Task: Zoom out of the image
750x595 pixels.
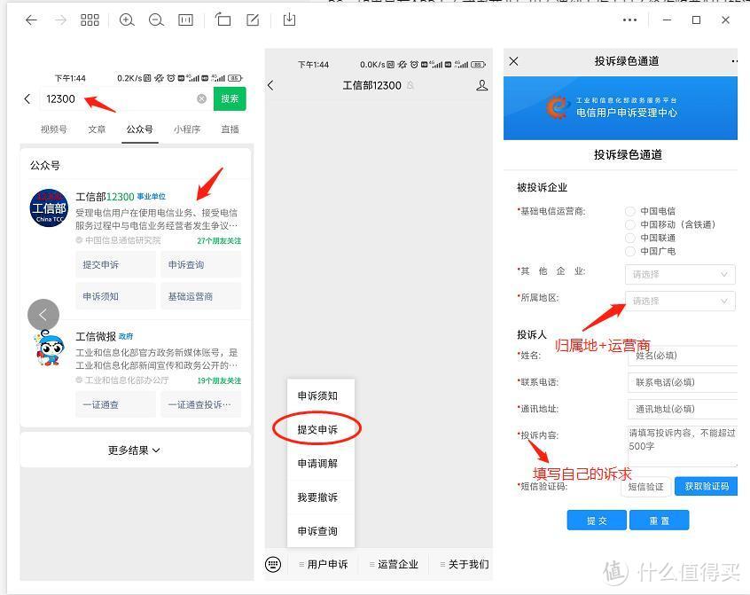Action: [156, 20]
